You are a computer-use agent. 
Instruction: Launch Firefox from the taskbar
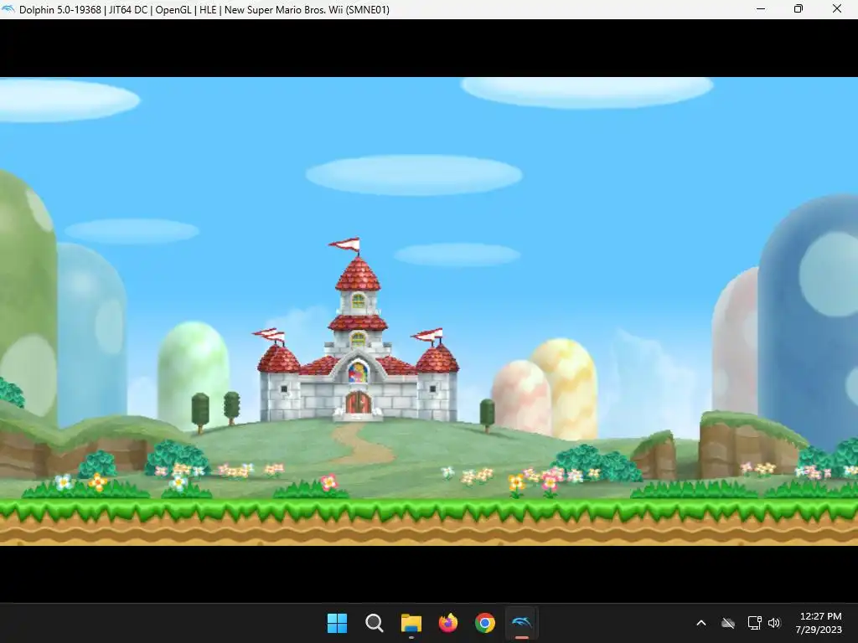448,623
